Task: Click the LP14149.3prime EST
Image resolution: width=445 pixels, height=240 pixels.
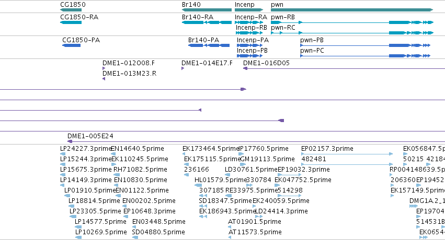Action: click(x=62, y=185)
